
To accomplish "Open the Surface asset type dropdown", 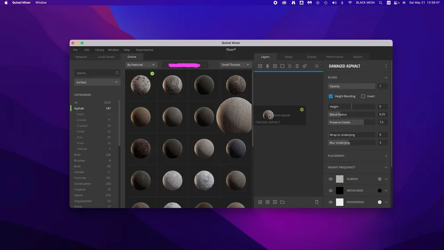I will [97, 82].
